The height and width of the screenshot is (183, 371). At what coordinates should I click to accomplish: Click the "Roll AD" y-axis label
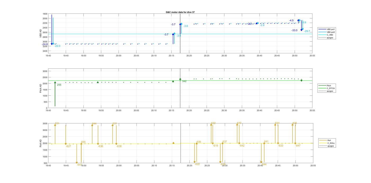(41, 143)
